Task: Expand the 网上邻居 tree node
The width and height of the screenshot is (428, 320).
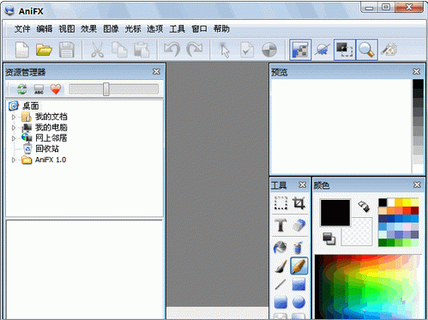Action: point(14,138)
